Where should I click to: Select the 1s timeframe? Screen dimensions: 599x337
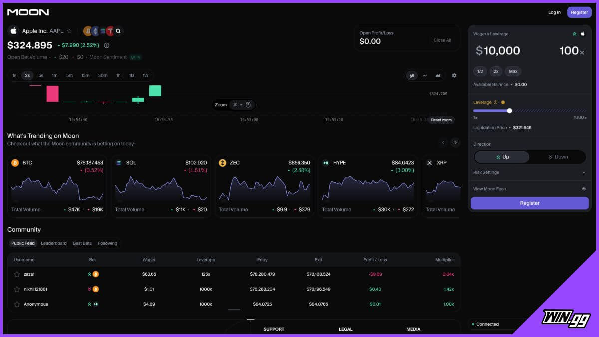(14, 76)
